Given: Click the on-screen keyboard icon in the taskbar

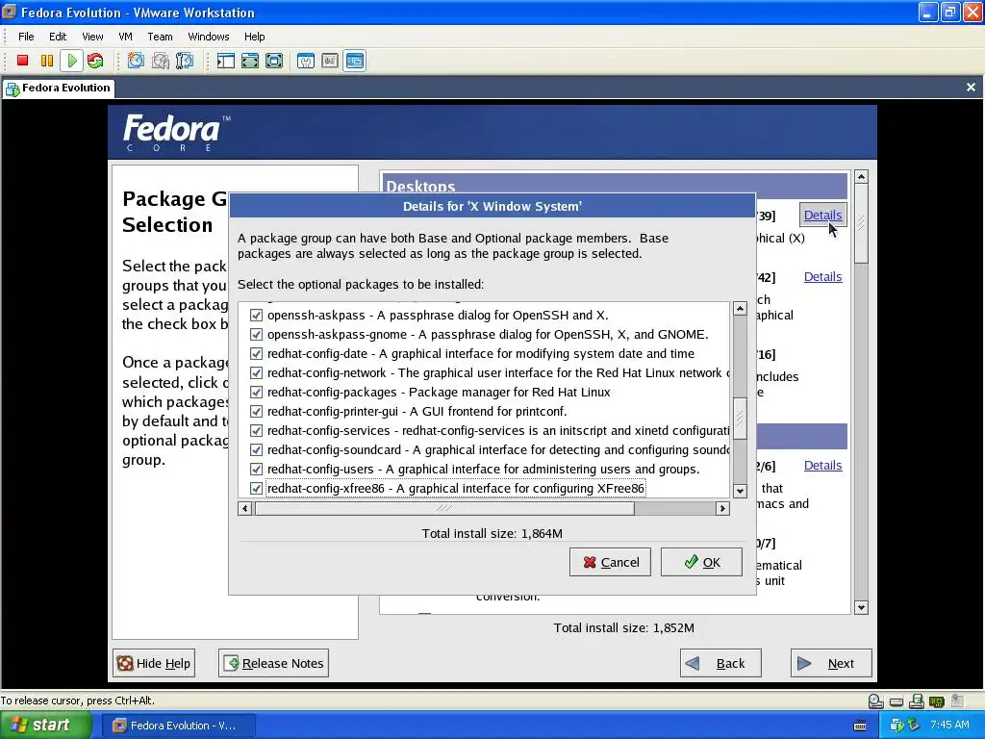Looking at the screenshot, I should pos(860,726).
